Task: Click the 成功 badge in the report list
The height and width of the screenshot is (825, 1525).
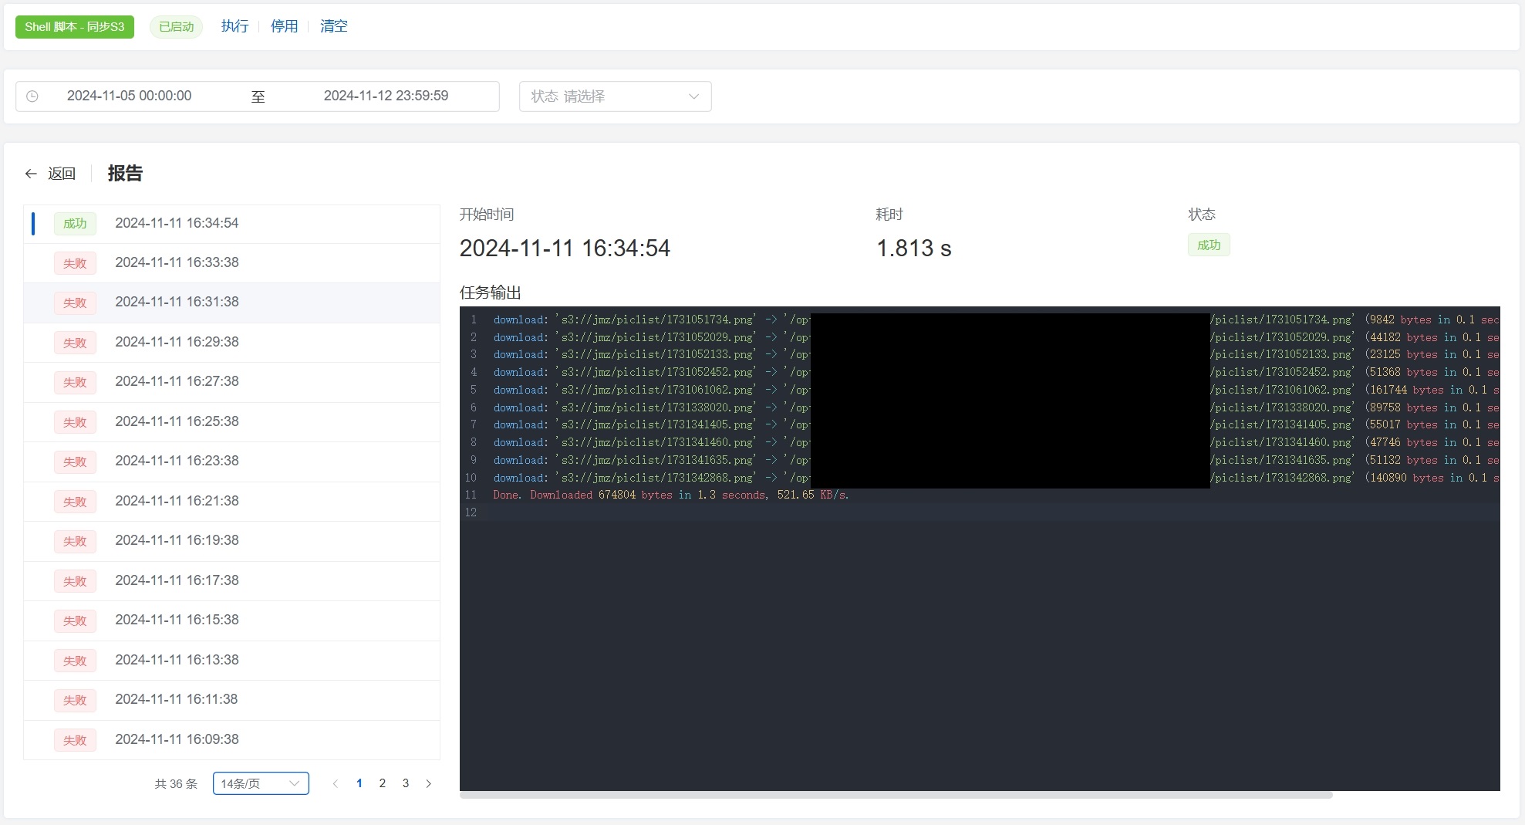Action: pos(75,224)
